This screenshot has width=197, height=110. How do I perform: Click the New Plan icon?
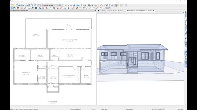[x=12, y=5]
